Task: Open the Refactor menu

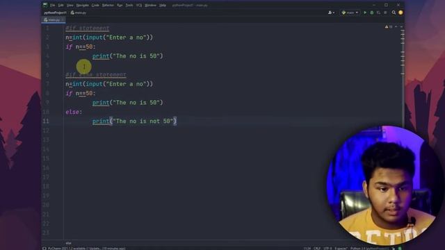Action: [x=108, y=5]
